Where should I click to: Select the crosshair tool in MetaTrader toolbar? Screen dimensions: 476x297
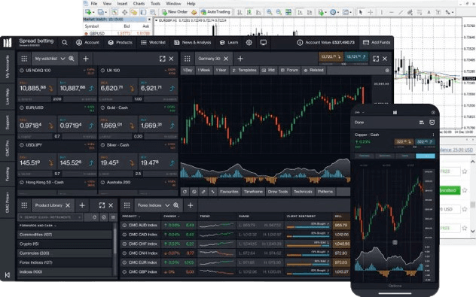tap(371, 12)
